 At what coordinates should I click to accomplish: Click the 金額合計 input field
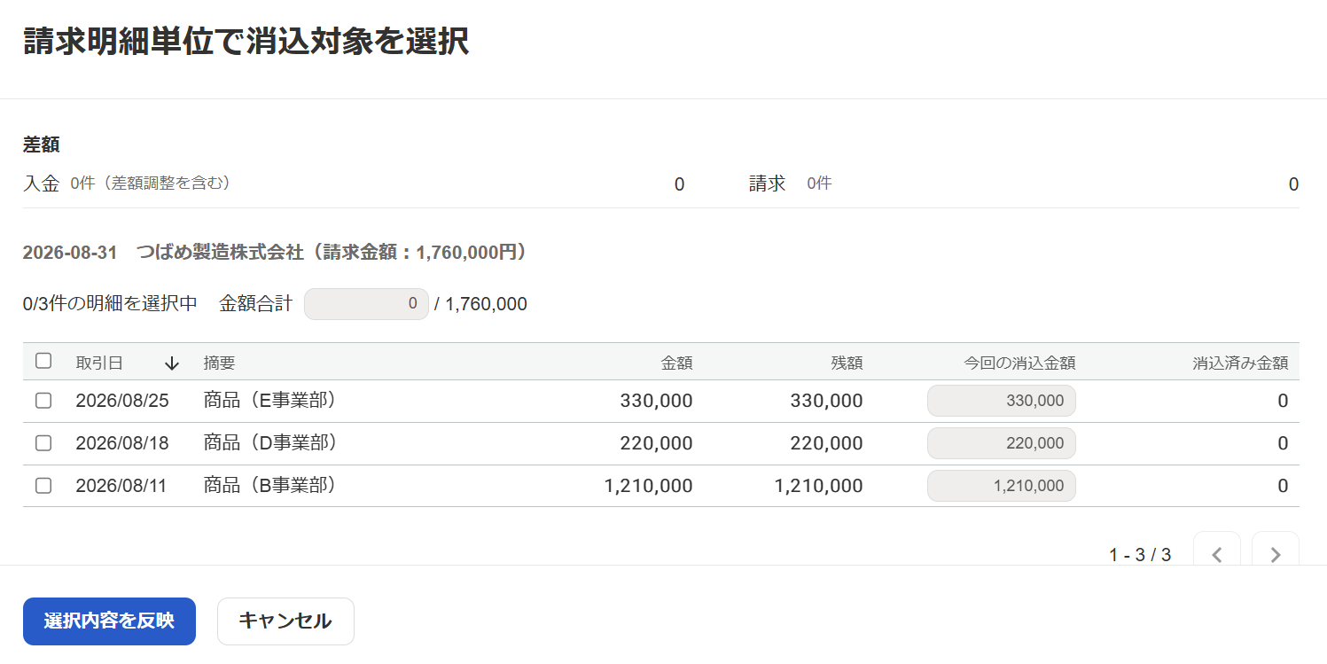click(x=366, y=304)
